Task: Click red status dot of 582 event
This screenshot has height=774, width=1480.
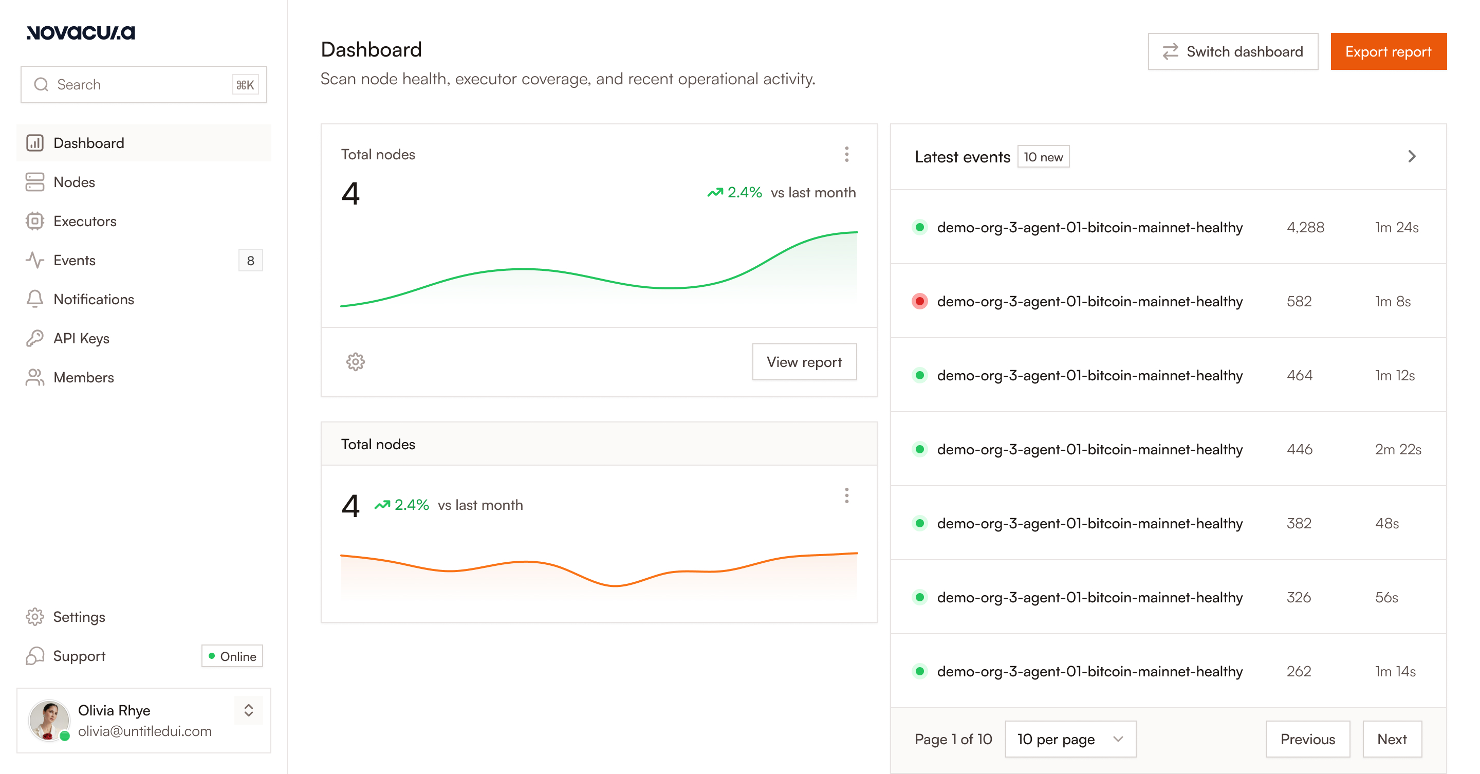Action: 919,301
